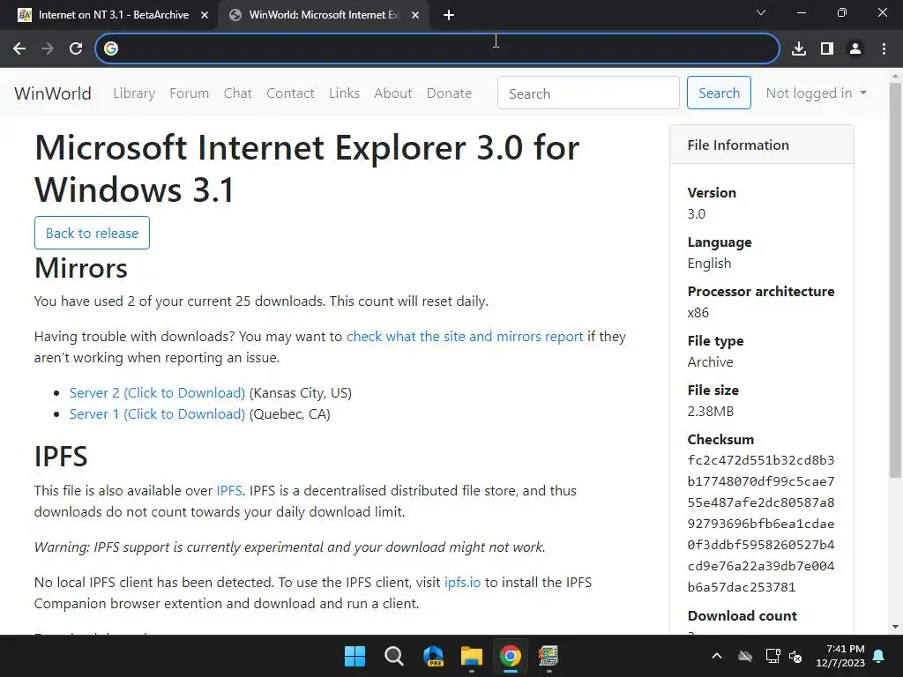Go back using the browser back arrow
This screenshot has height=677, width=903.
tap(19, 48)
